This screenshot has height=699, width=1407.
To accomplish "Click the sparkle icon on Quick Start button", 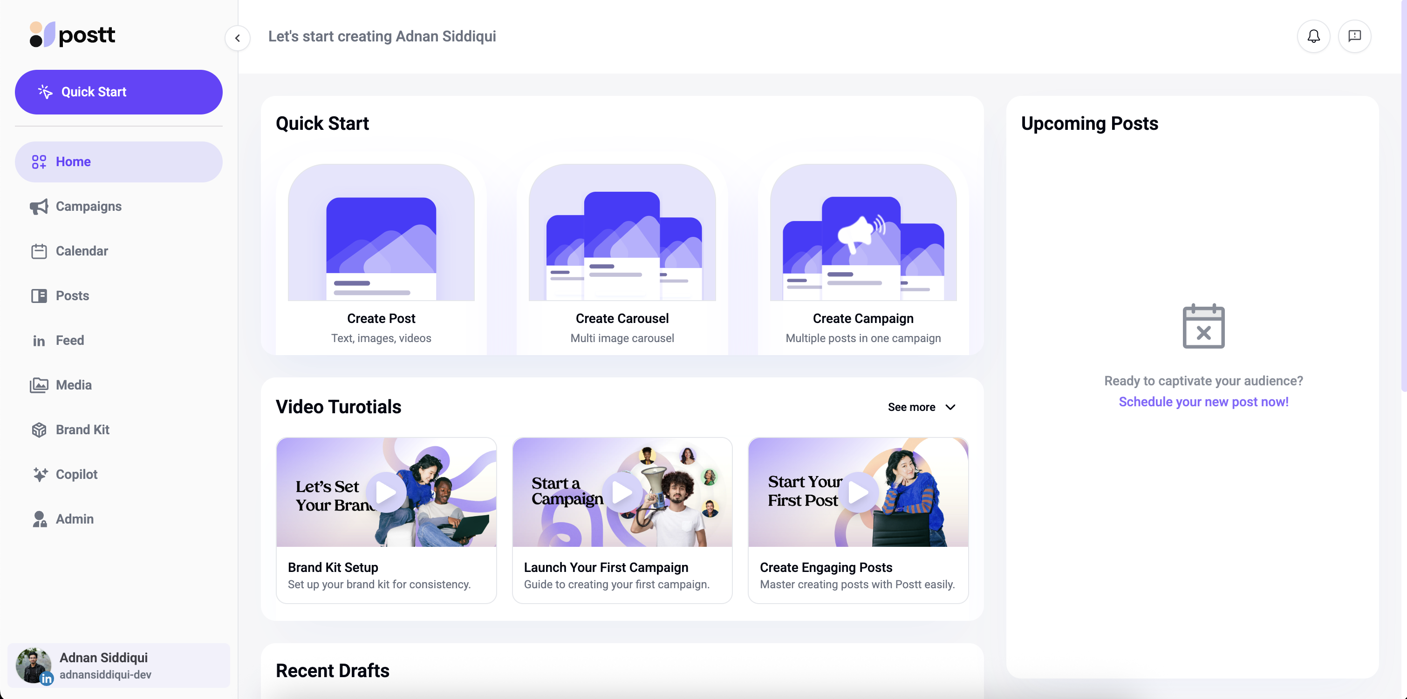I will [x=45, y=92].
